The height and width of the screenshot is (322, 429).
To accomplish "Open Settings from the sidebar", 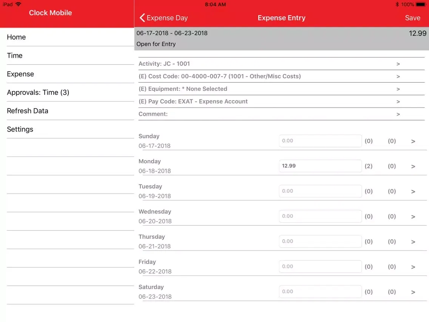I will coord(70,129).
